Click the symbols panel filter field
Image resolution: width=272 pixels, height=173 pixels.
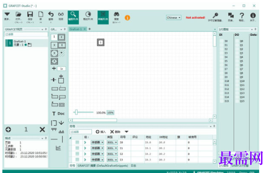tap(80, 132)
